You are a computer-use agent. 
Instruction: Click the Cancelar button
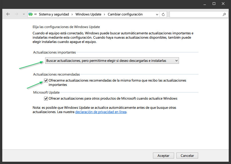pos(187,156)
